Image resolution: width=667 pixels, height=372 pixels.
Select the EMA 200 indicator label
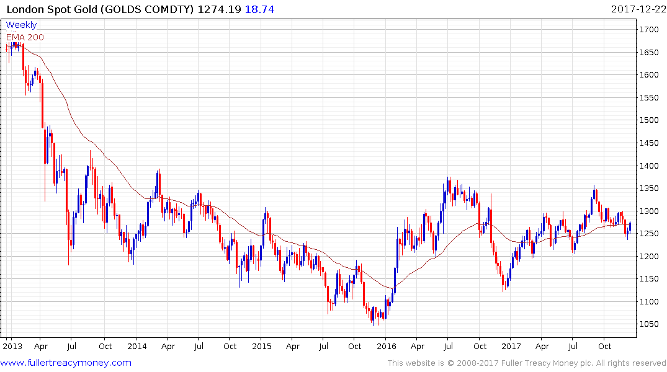(25, 37)
